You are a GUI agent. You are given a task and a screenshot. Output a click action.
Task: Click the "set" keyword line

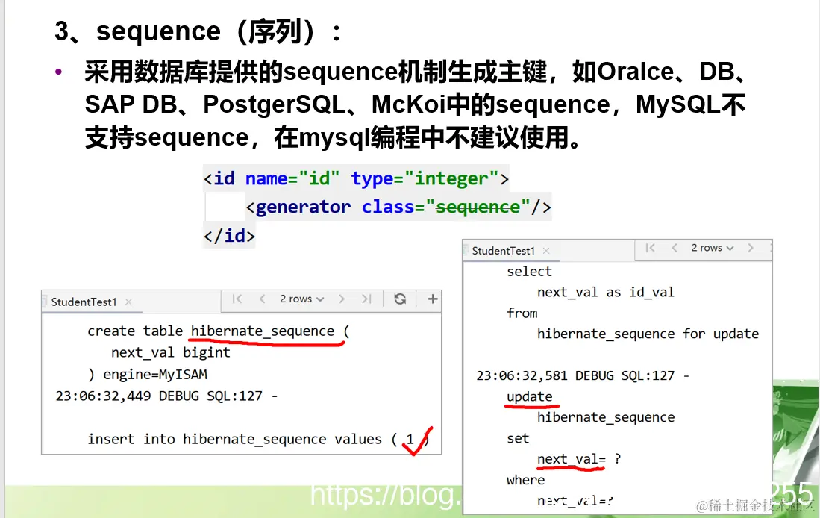coord(518,438)
